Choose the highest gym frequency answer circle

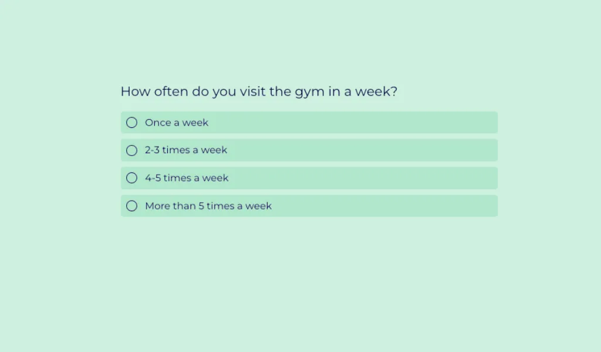(132, 206)
